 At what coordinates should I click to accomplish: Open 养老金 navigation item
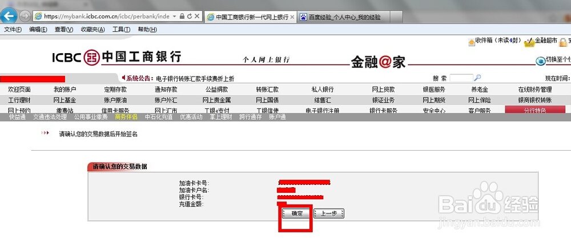pyautogui.click(x=480, y=89)
